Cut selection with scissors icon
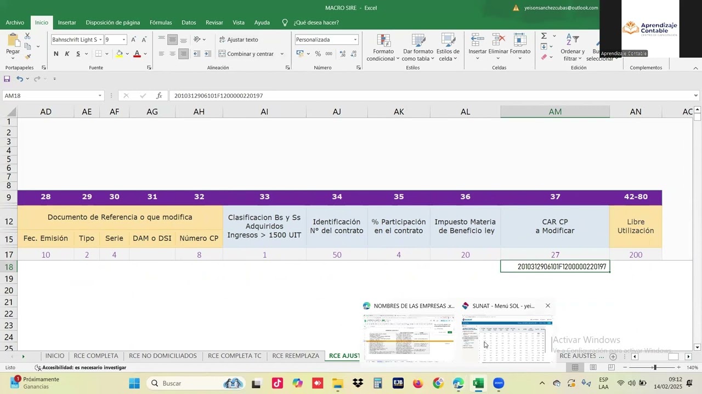 point(27,36)
